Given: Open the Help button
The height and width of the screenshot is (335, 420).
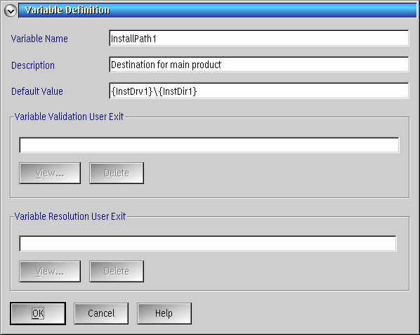Looking at the screenshot, I should 164,313.
